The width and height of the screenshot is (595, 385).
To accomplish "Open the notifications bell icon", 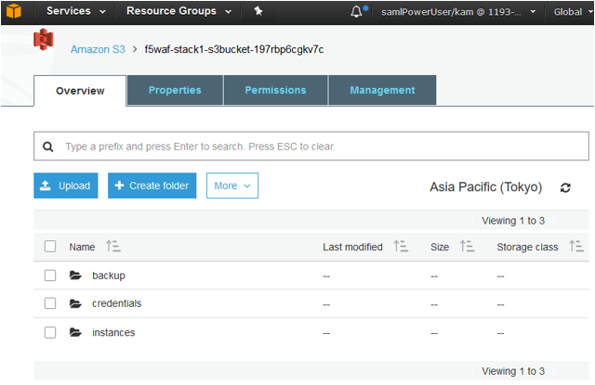I will coord(356,11).
